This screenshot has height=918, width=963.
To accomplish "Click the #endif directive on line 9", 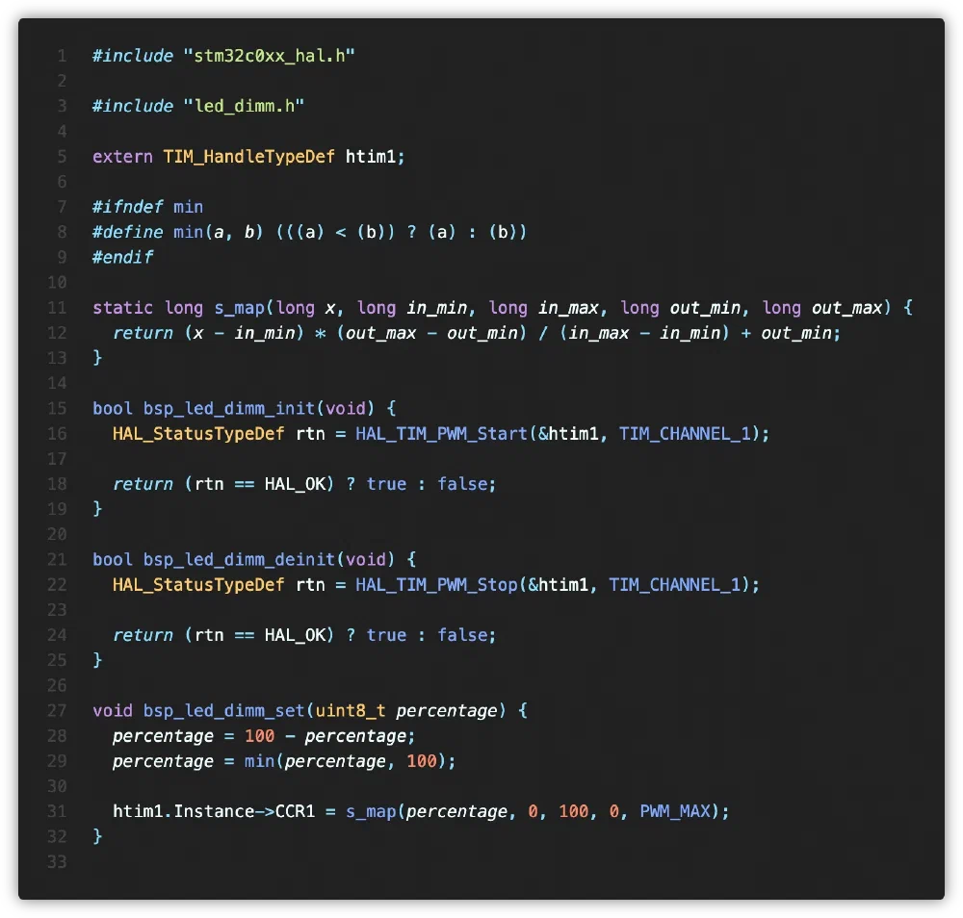I will tap(122, 257).
